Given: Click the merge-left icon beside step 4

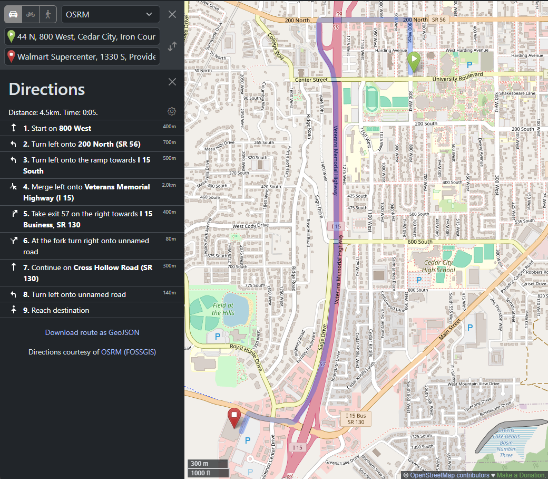Looking at the screenshot, I should (x=13, y=186).
